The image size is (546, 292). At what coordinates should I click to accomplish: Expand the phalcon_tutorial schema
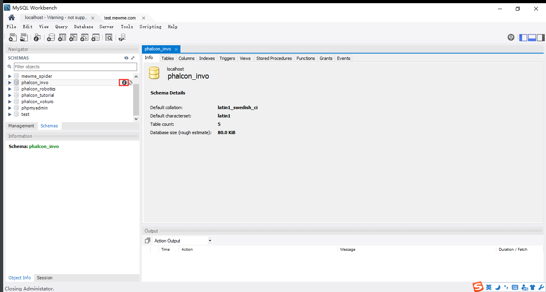coord(10,95)
